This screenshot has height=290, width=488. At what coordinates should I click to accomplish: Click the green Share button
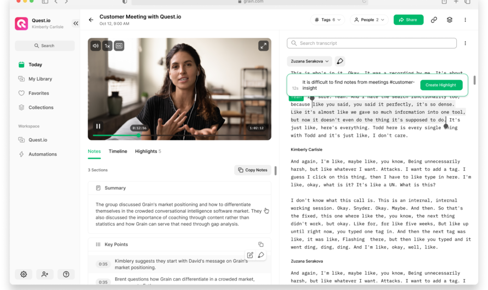(x=408, y=20)
